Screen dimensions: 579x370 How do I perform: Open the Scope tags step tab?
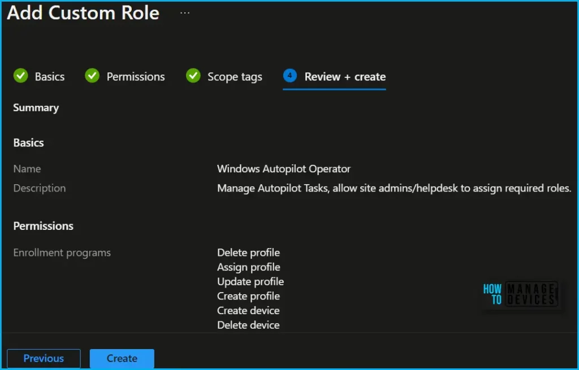coord(235,77)
